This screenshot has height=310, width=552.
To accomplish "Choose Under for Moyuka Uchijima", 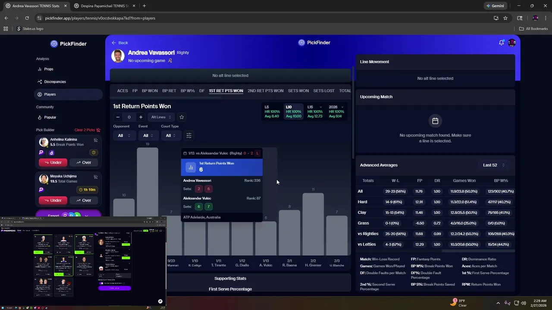I will (53, 200).
